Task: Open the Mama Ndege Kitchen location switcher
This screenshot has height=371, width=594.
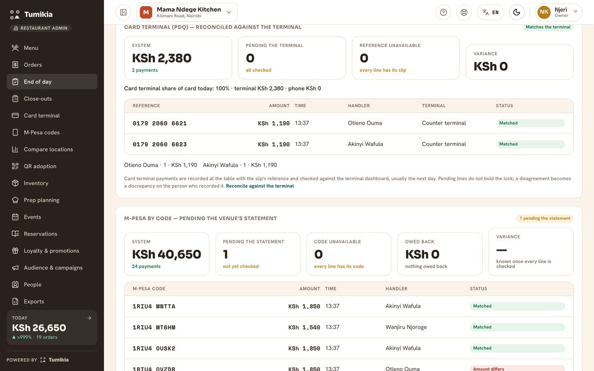Action: (187, 12)
